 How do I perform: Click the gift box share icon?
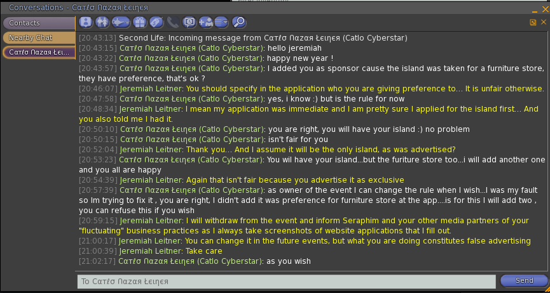pyautogui.click(x=140, y=22)
